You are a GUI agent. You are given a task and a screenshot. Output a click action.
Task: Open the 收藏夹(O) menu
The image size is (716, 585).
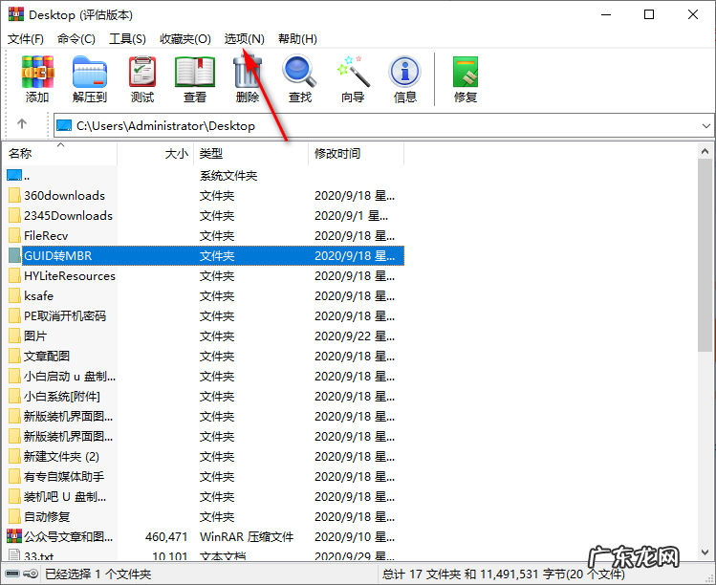pyautogui.click(x=184, y=39)
